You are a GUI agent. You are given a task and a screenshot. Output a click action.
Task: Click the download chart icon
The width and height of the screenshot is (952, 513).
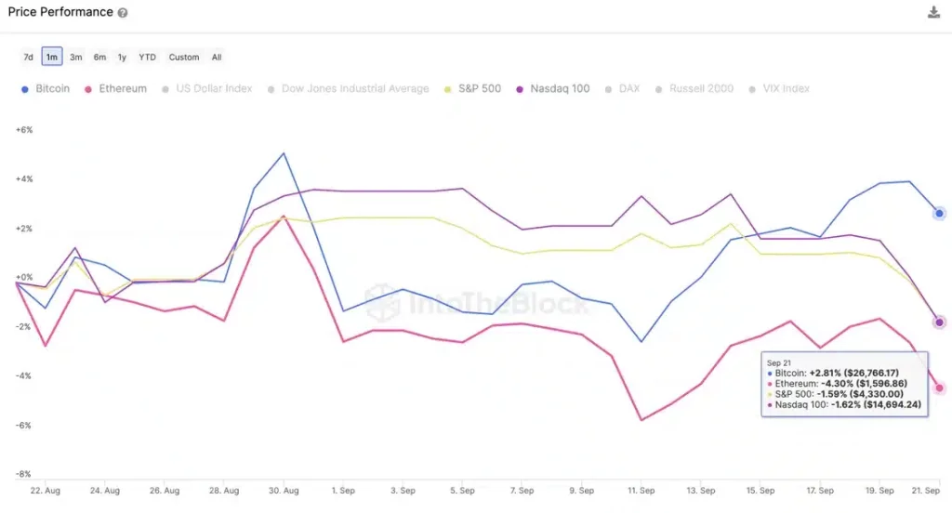click(x=933, y=12)
